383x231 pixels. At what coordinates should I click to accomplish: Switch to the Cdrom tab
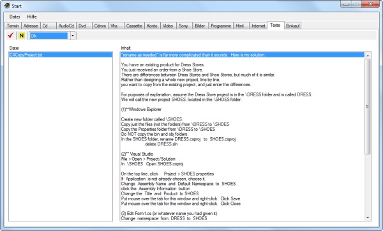coord(100,26)
